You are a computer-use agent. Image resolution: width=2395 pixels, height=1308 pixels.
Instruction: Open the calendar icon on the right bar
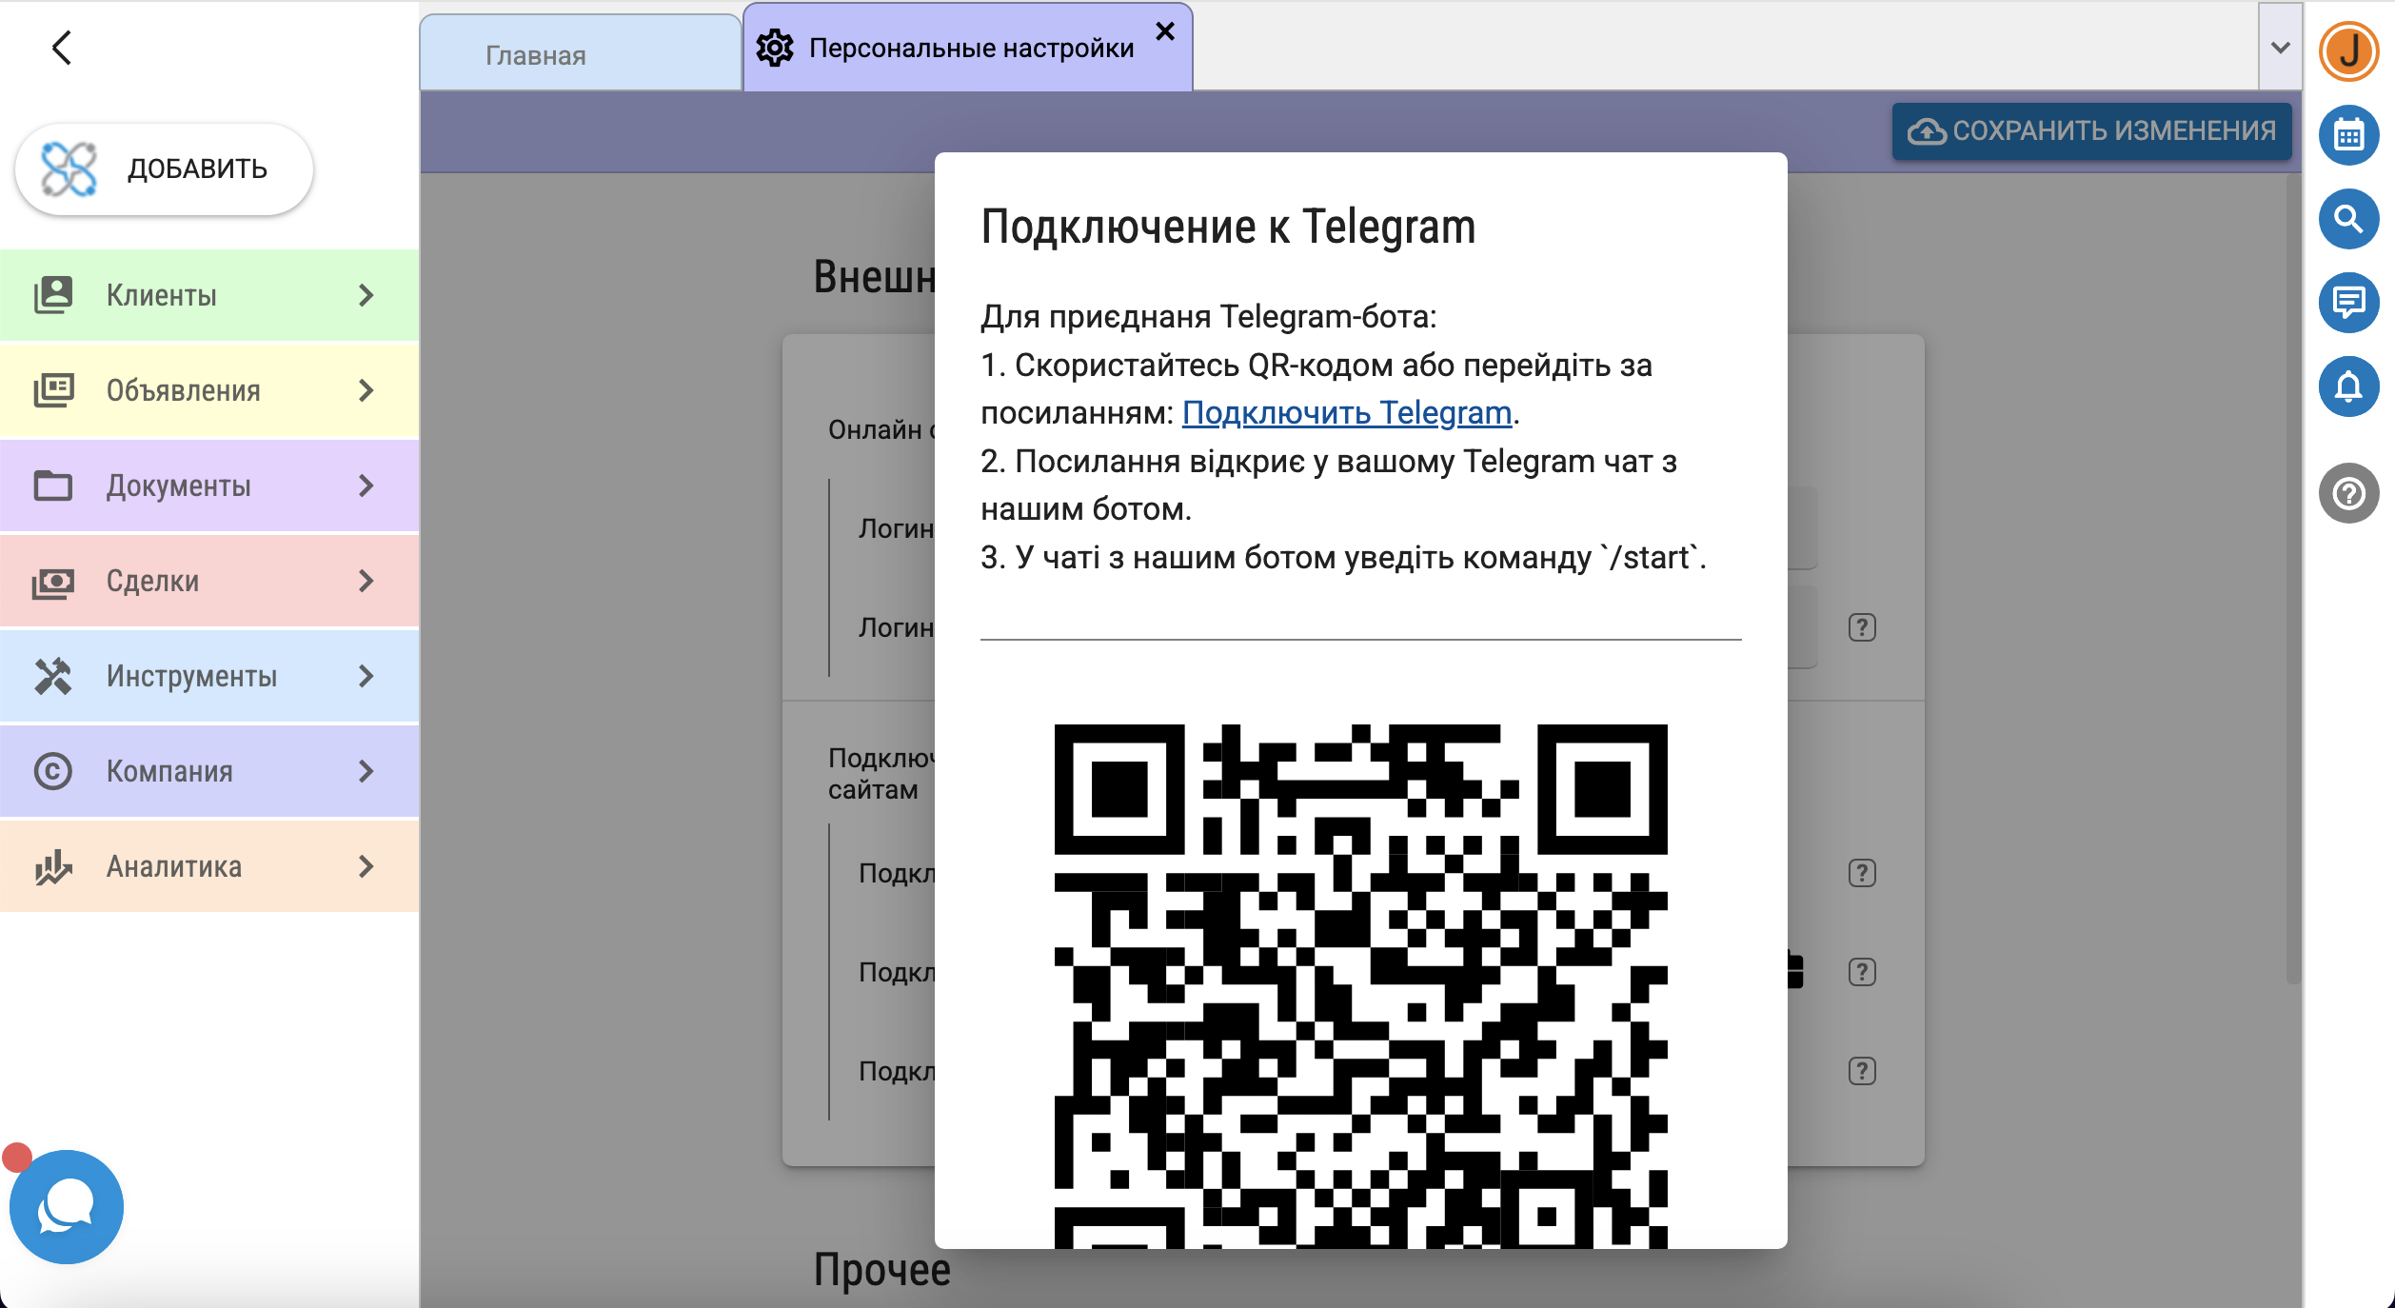click(2348, 135)
